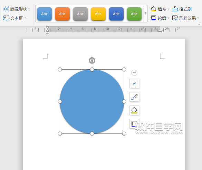Viewport: 202px width, 170px height.
Task: Expand the shape styles gallery more arrow
Action: click(146, 13)
